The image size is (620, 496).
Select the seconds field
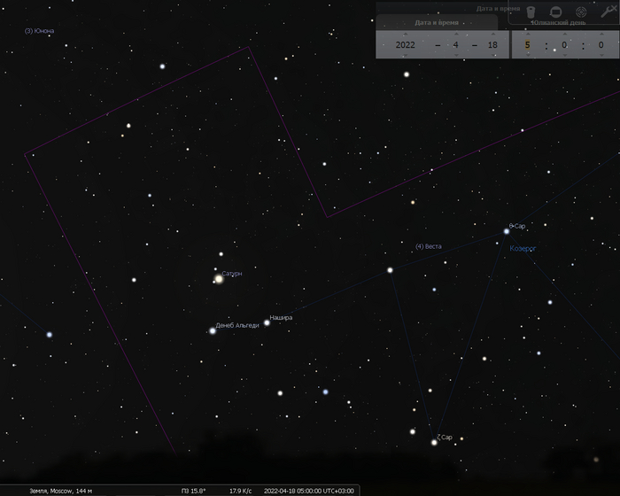click(x=601, y=44)
